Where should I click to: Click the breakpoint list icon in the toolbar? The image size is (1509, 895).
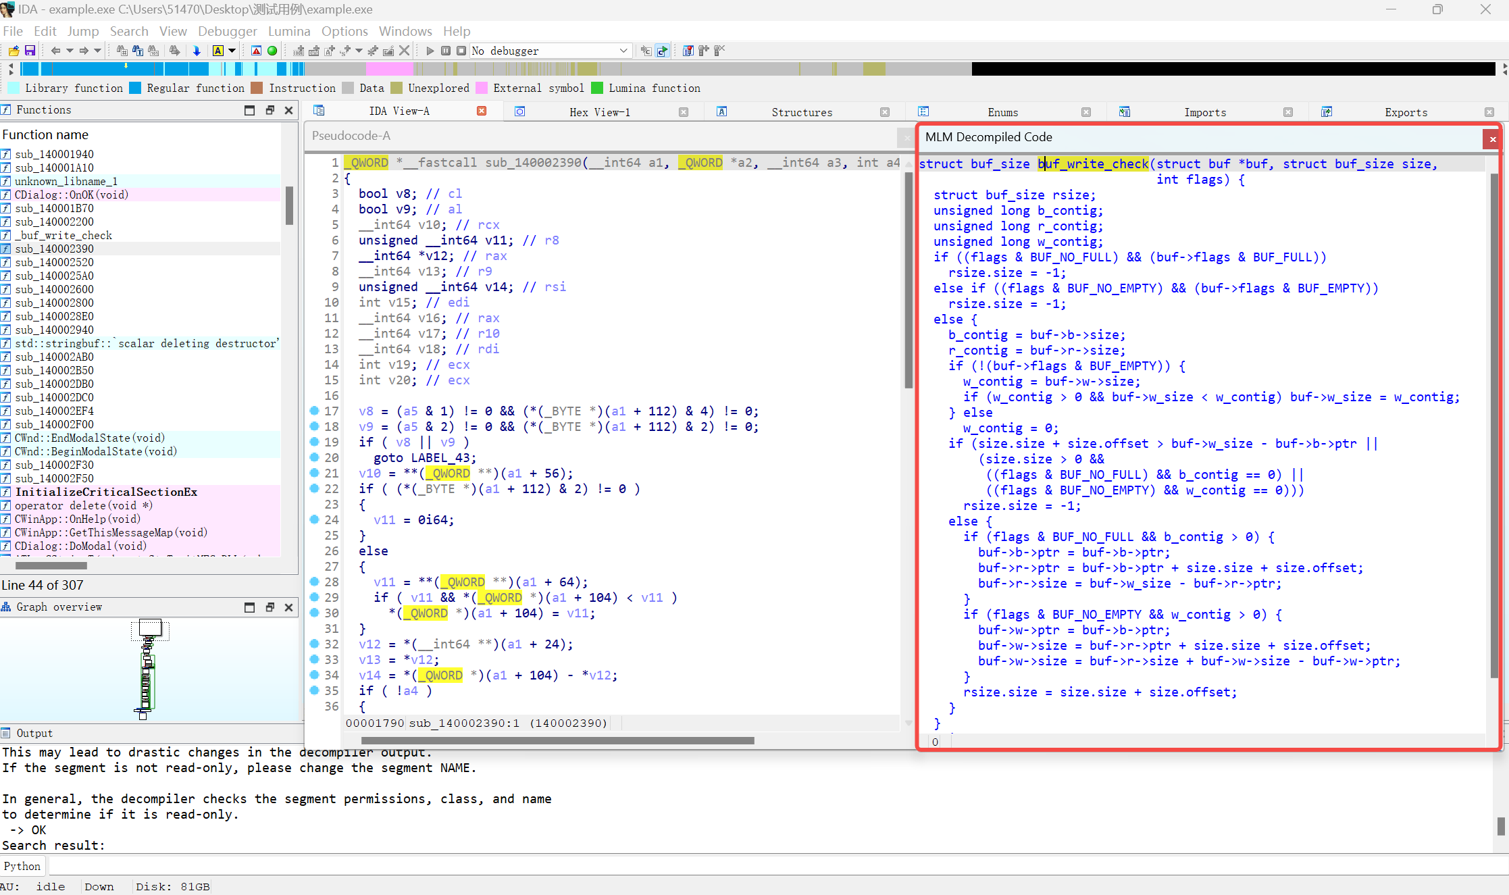(688, 51)
